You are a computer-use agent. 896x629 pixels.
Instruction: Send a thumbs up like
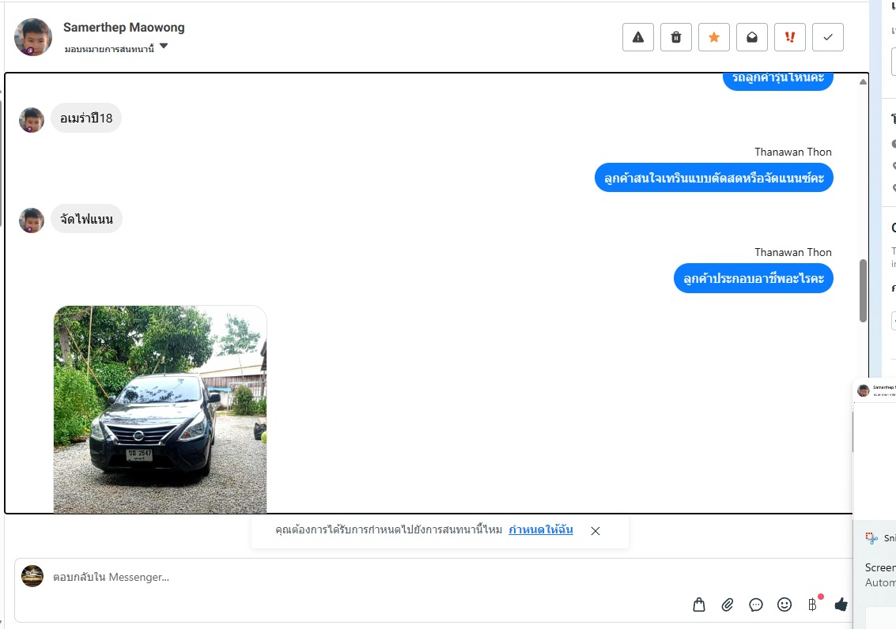pos(841,605)
